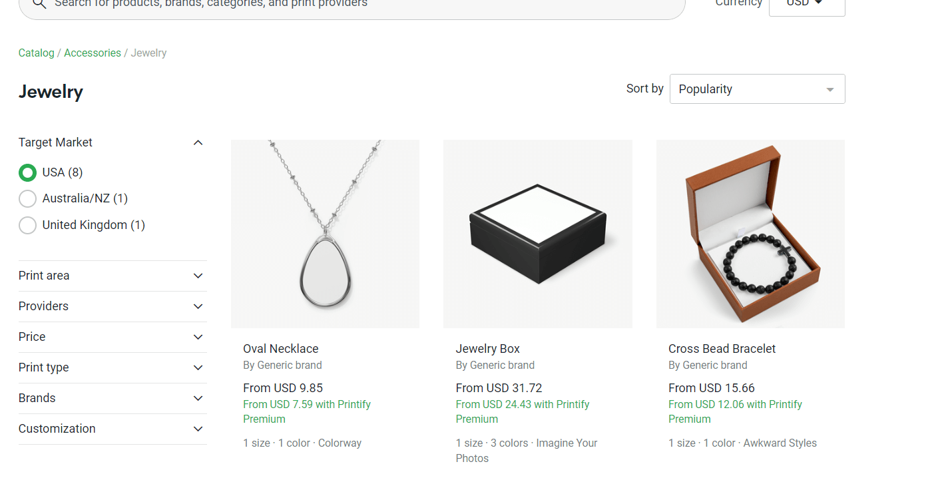Image resolution: width=940 pixels, height=478 pixels.
Task: Expand the Brands filter
Action: point(198,398)
